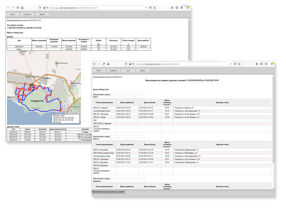Screen dimensions: 286x212
Task: Click address г. Тольятти ул. Юбилейная д. 26
Action: [185, 153]
